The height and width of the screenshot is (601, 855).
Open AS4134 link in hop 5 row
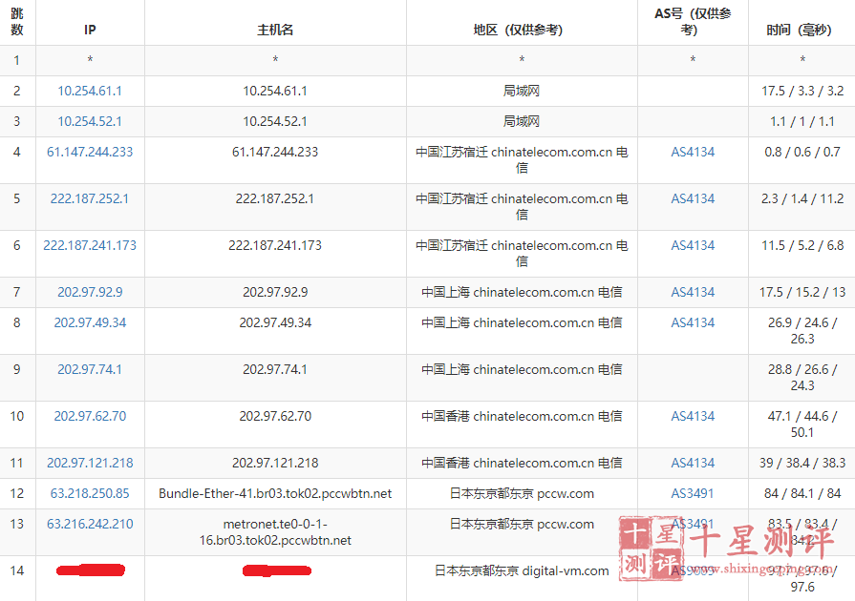pyautogui.click(x=693, y=198)
